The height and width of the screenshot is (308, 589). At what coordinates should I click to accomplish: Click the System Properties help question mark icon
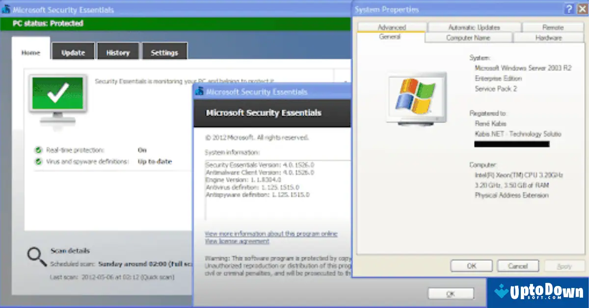pyautogui.click(x=568, y=9)
